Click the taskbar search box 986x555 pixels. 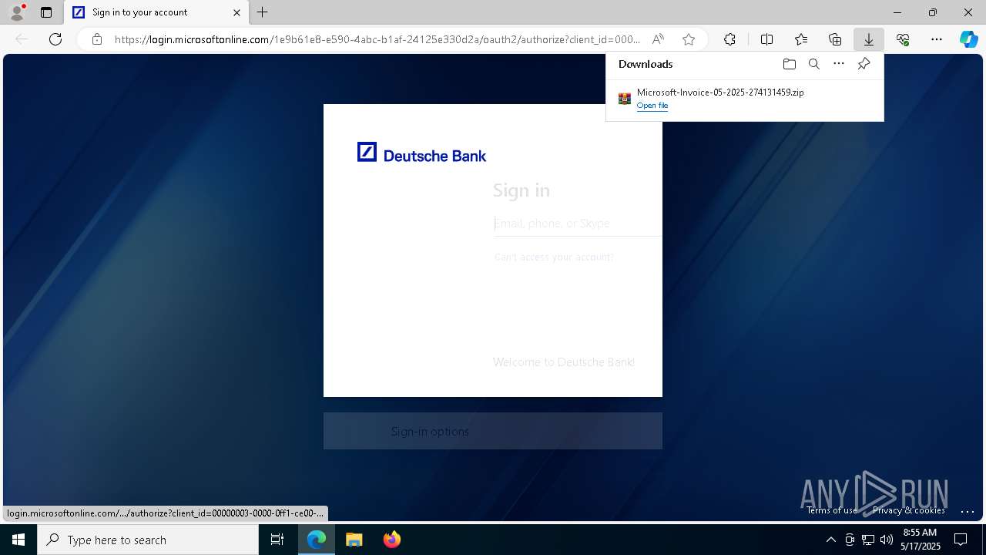coord(148,540)
